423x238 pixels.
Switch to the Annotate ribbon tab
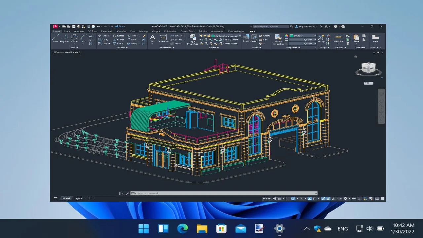[79, 31]
